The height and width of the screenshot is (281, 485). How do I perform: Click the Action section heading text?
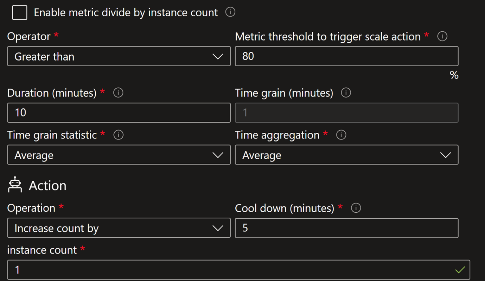click(47, 186)
